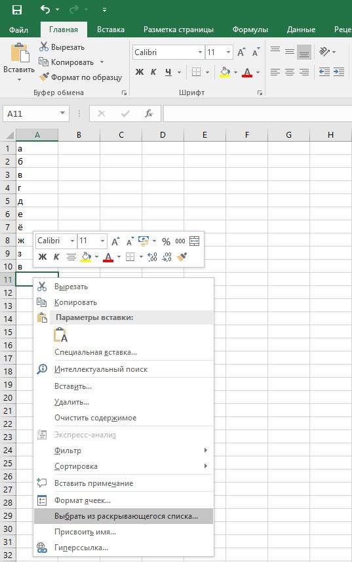Click inside the formula bar field
The width and height of the screenshot is (352, 562).
(258, 113)
